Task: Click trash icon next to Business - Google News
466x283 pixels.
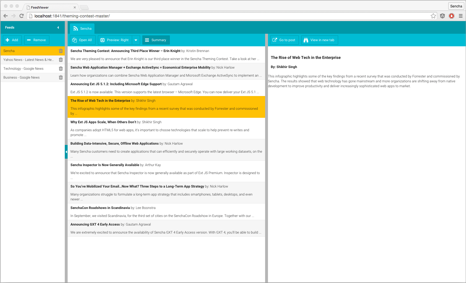Action: (61, 77)
